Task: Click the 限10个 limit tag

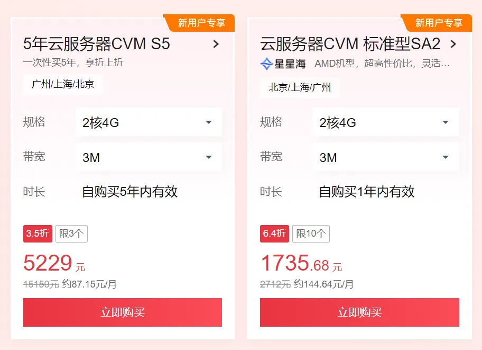Action: [311, 234]
